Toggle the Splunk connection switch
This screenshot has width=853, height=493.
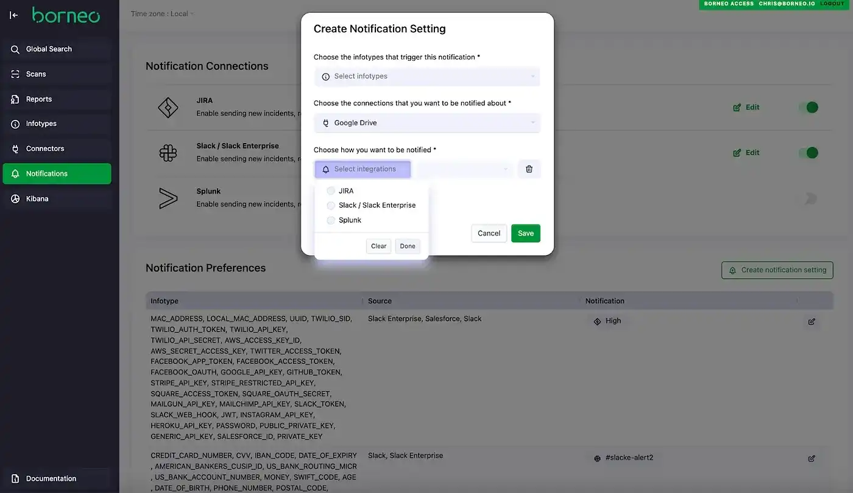pos(809,198)
